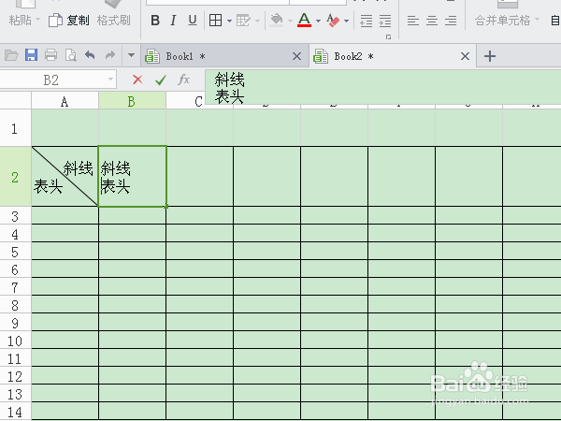
Task: Select row 5 header
Action: click(x=15, y=252)
